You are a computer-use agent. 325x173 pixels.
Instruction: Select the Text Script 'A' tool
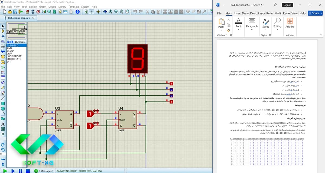pyautogui.click(x=3, y=124)
